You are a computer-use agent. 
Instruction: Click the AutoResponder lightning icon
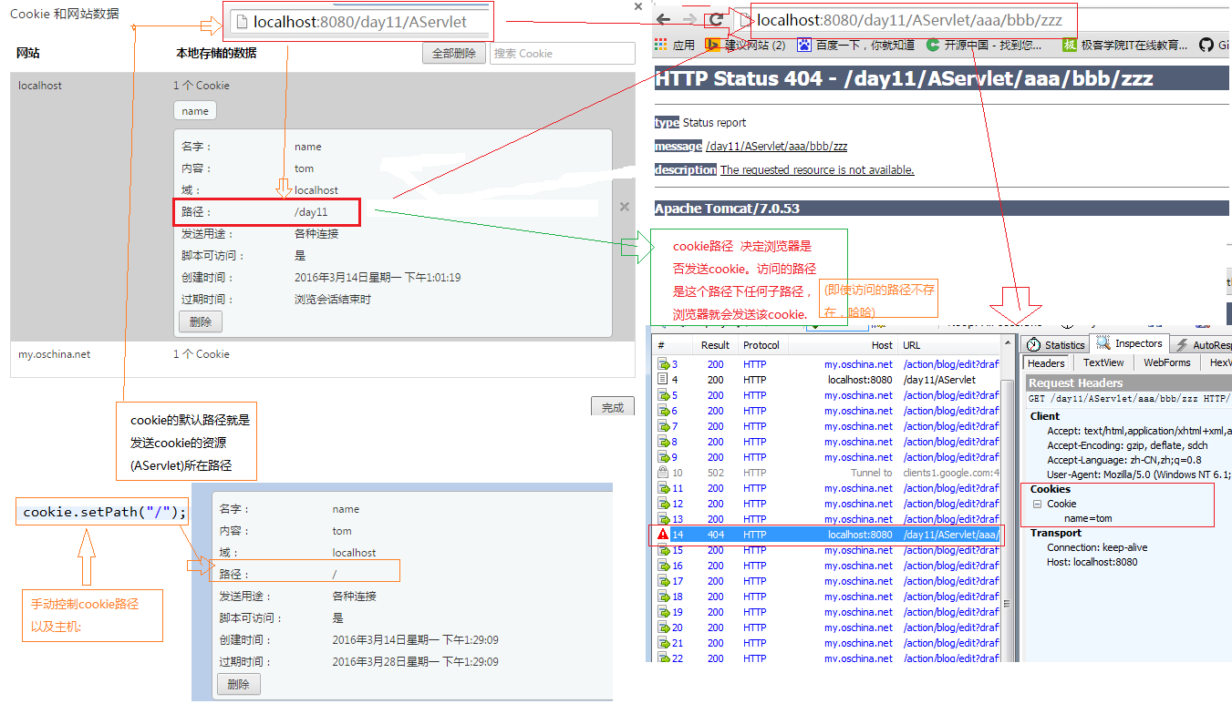click(x=1182, y=345)
